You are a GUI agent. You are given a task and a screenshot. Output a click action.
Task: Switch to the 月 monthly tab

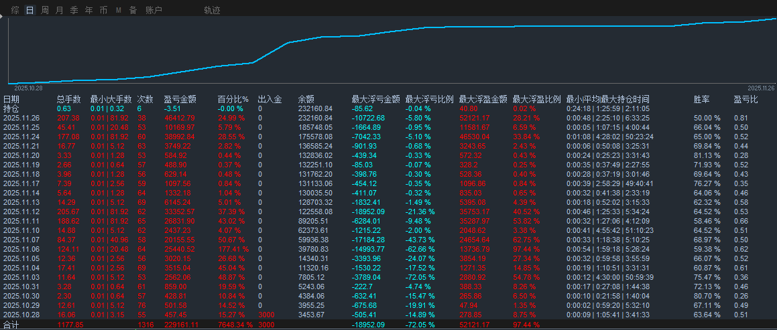60,10
